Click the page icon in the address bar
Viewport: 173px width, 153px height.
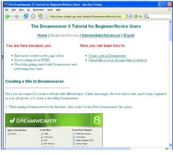tap(47, 16)
